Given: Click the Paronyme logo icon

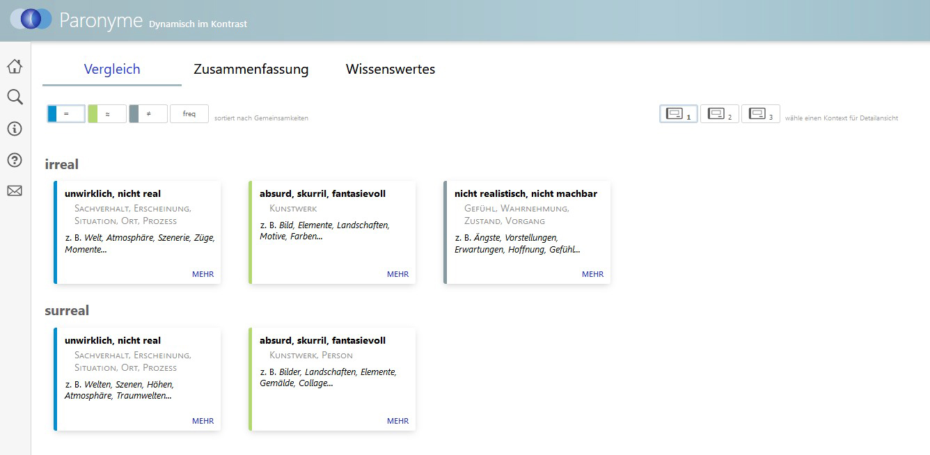Looking at the screenshot, I should [x=31, y=19].
